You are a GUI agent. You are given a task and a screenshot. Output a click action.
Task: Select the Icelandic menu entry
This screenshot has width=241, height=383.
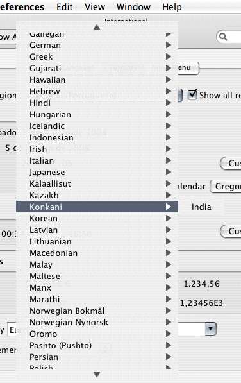pos(97,126)
